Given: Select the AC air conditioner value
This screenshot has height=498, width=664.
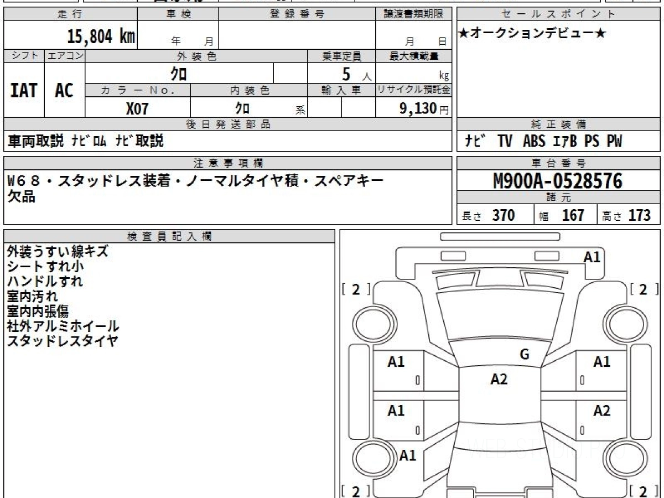Looking at the screenshot, I should 64,90.
